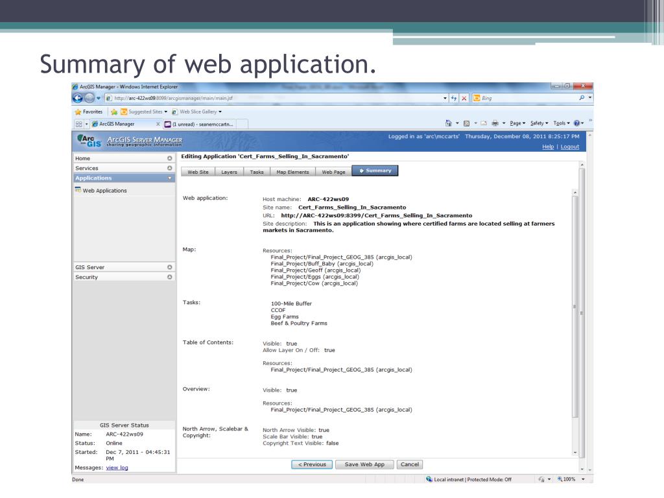Open the IE Help question mark icon
The height and width of the screenshot is (498, 664).
tap(576, 123)
